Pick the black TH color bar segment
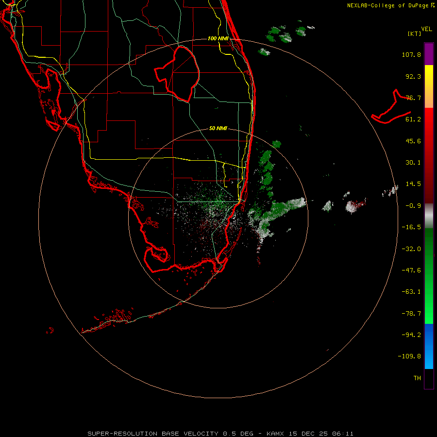The height and width of the screenshot is (437, 437). coord(429,379)
